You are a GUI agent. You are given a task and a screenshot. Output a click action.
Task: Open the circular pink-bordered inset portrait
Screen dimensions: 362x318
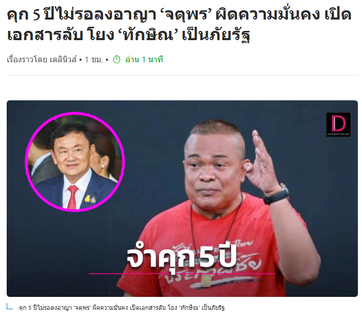tap(75, 162)
